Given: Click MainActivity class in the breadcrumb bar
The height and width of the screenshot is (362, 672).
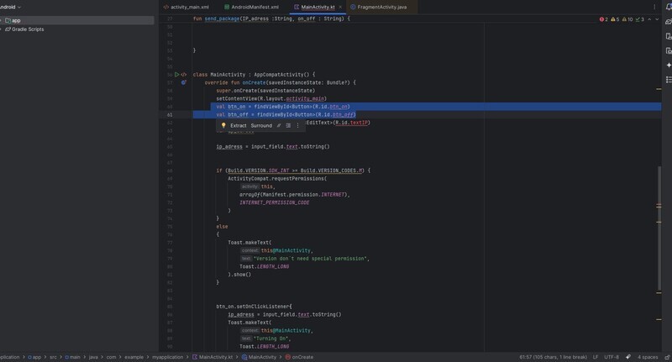Looking at the screenshot, I should [259, 357].
